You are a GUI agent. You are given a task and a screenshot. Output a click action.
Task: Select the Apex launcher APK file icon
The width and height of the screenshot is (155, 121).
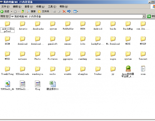tap(128, 69)
